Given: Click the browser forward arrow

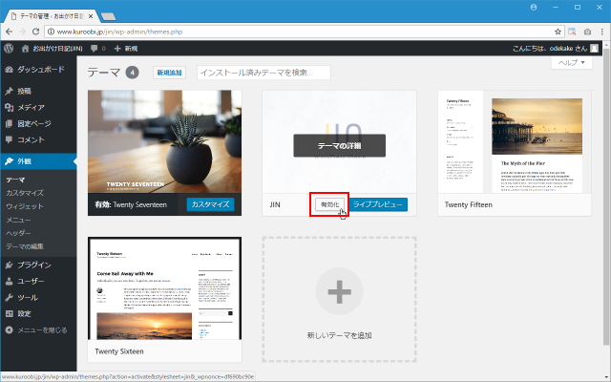Looking at the screenshot, I should 22,32.
